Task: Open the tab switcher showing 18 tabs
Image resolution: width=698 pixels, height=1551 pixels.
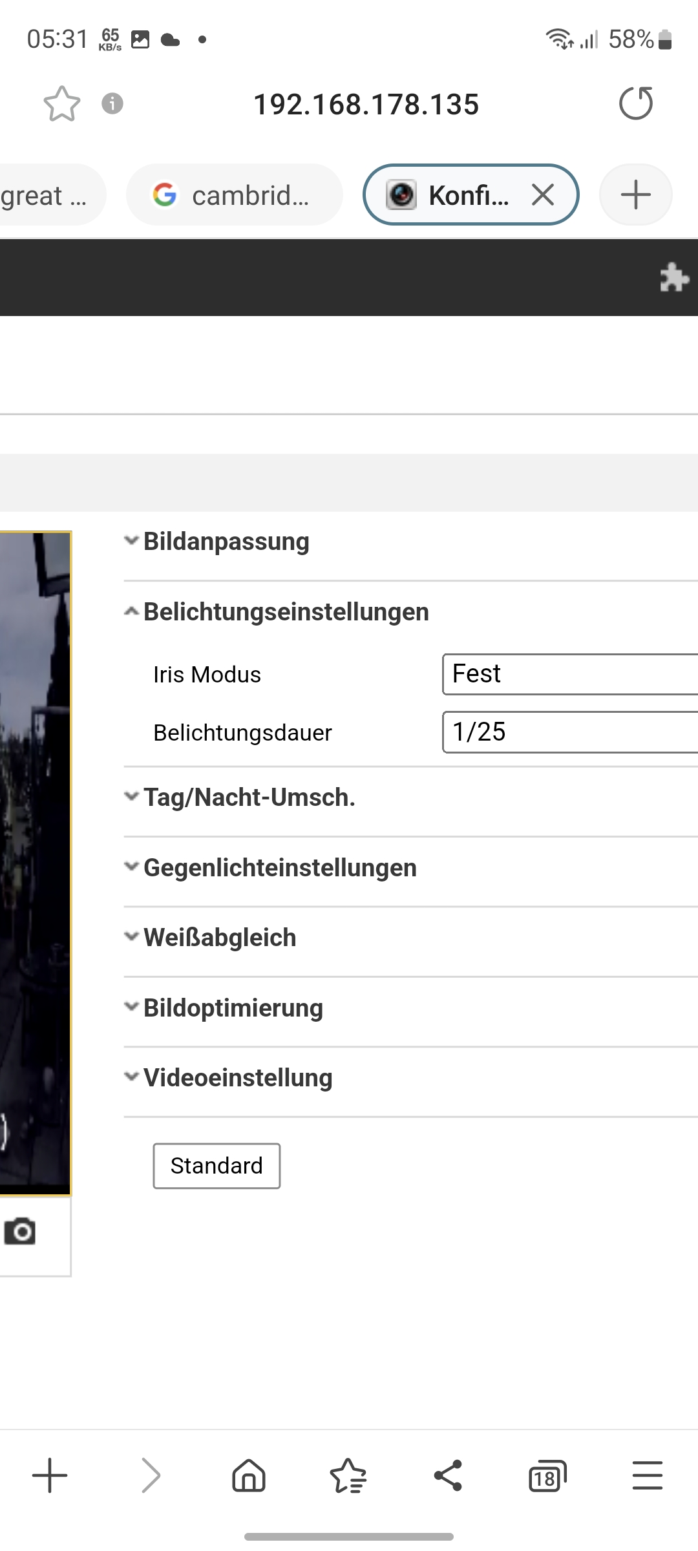Action: tap(547, 1476)
